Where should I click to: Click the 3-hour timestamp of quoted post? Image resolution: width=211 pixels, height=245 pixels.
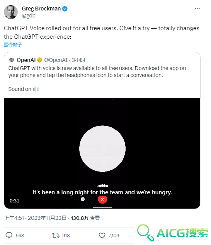tap(79, 60)
